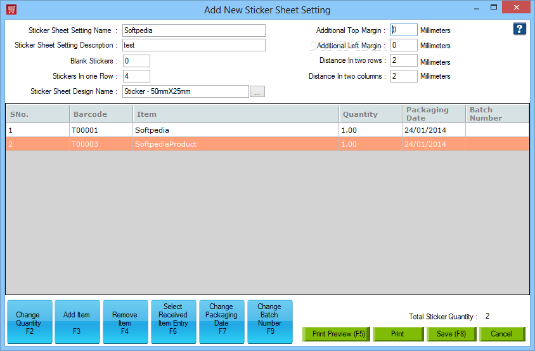Focus the Sticker Sheet Setting Name field
Screen dimensions: 535x351
click(194, 30)
